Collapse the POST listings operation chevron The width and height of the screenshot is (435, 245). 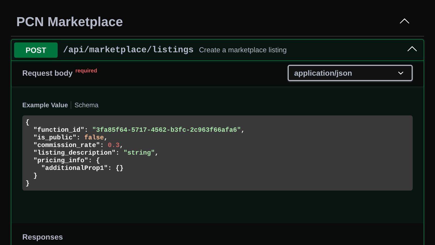412,49
